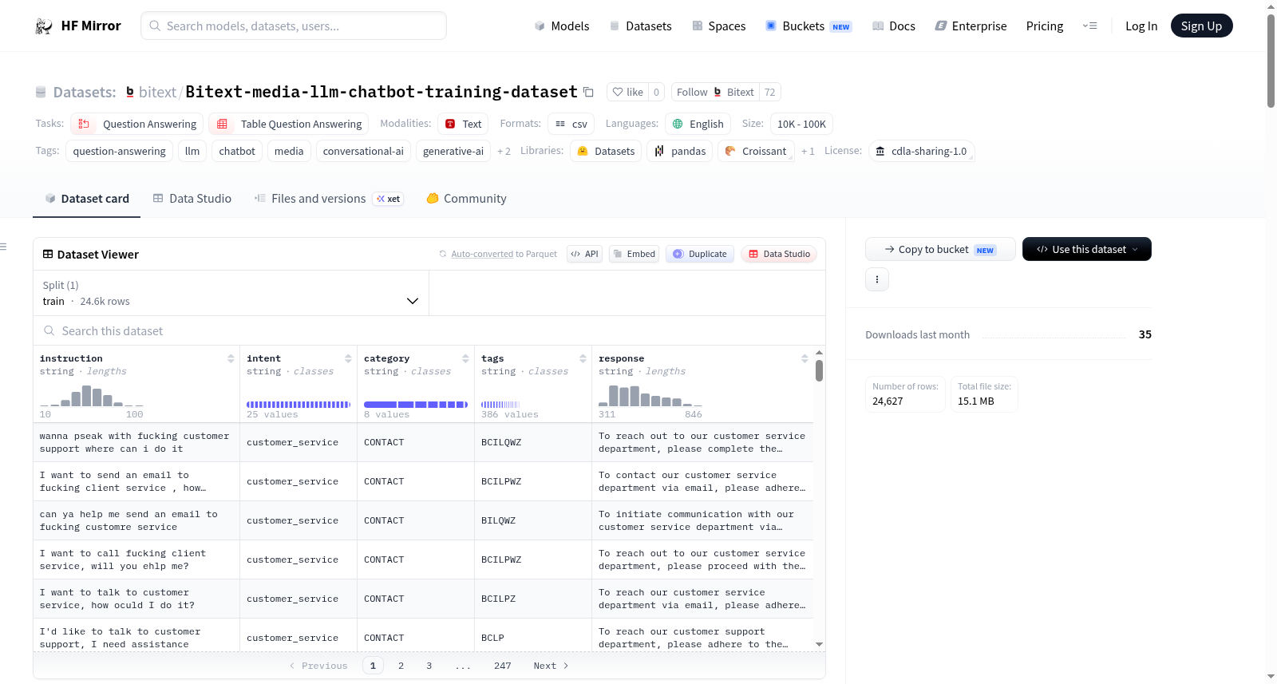Sort the instruction column
This screenshot has width=1277, height=684.
[x=231, y=358]
